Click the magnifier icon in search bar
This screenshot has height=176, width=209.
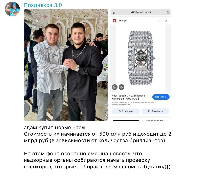[x=132, y=12]
